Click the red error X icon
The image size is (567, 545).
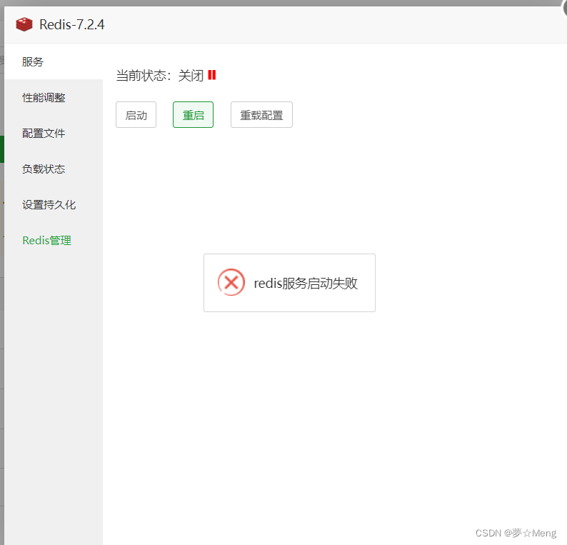[x=231, y=282]
